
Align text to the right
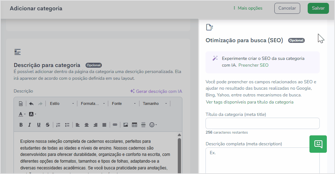pos(95,125)
